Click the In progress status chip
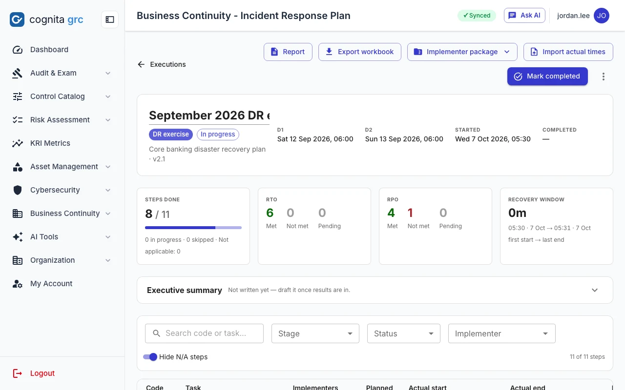This screenshot has width=625, height=390. [x=218, y=135]
